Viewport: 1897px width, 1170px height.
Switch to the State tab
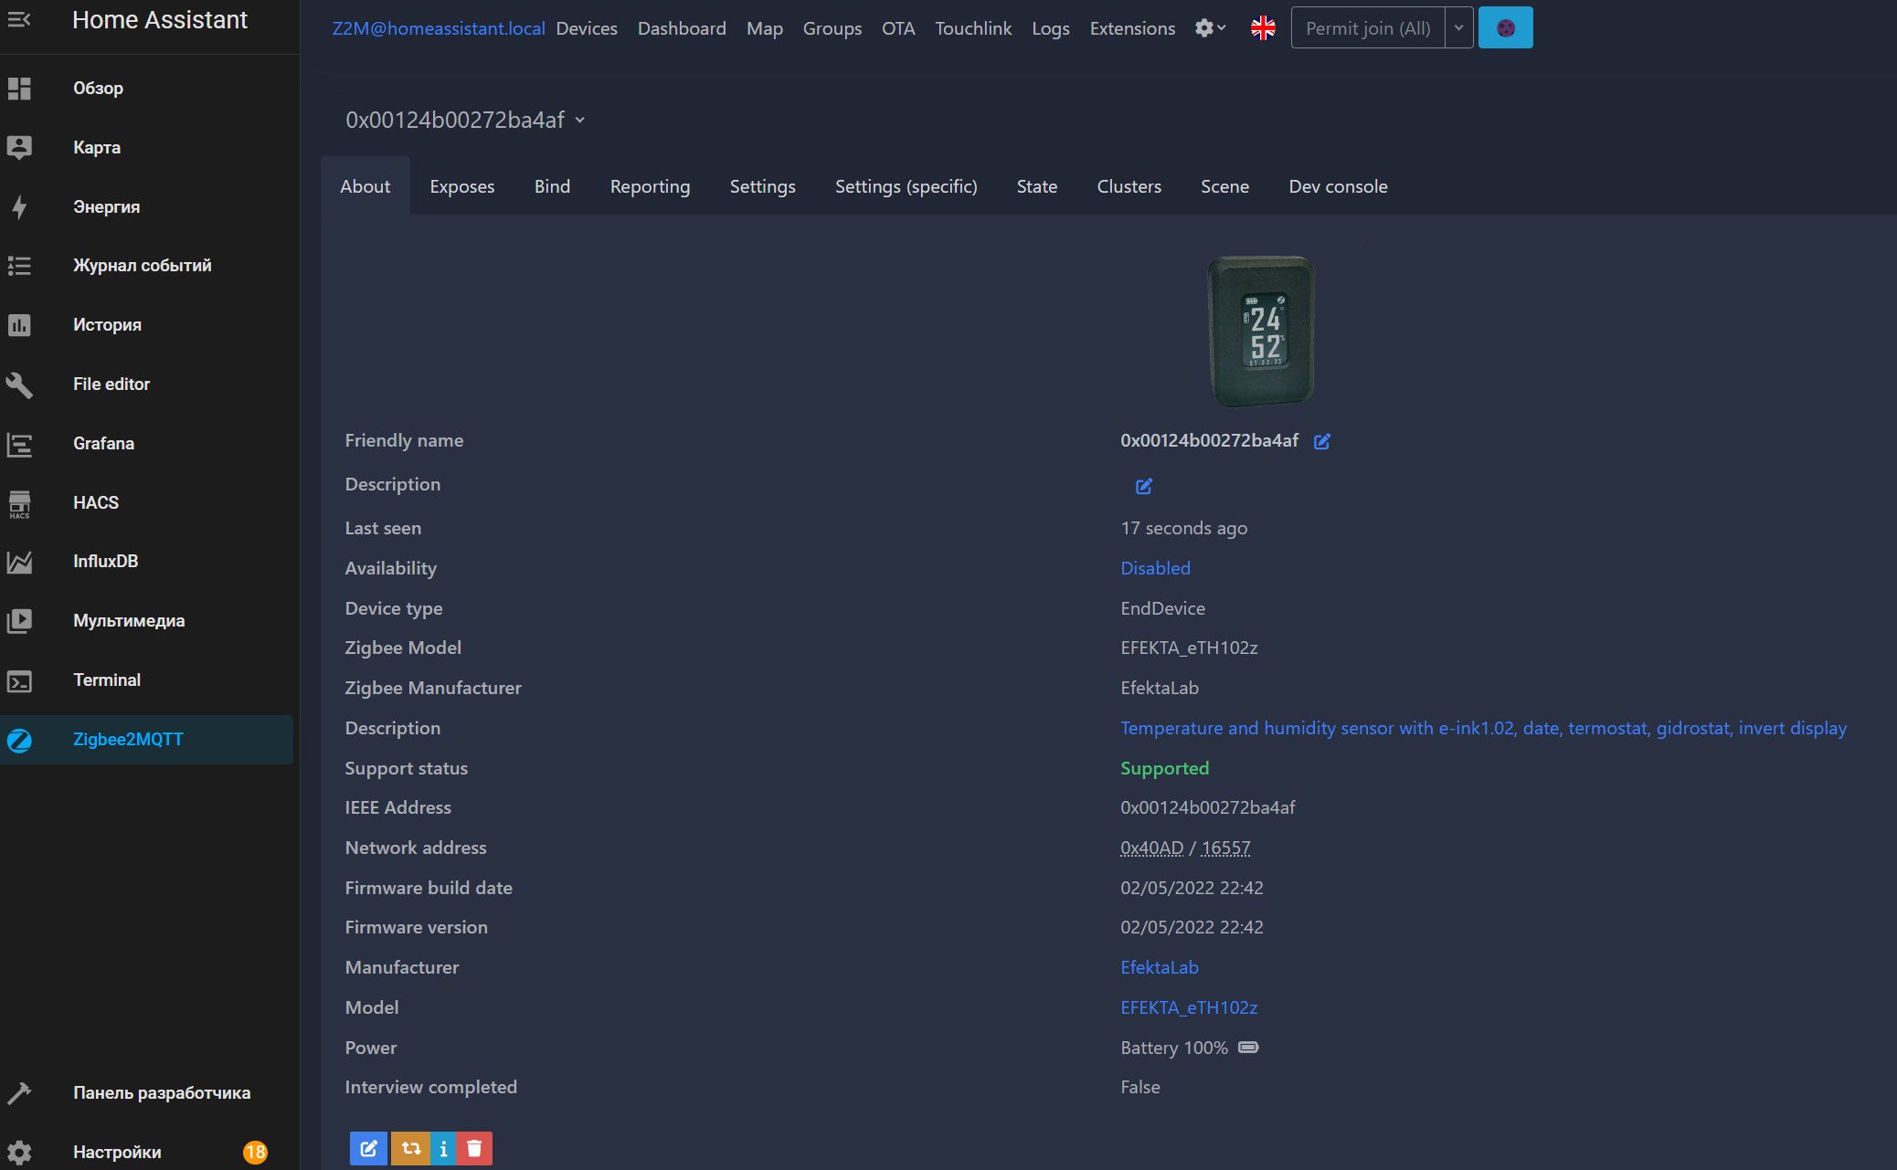click(1037, 186)
